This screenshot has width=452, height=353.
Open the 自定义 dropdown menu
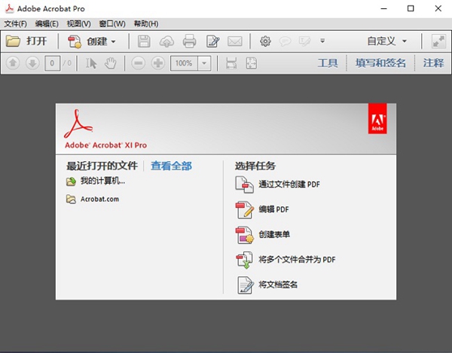tap(387, 41)
